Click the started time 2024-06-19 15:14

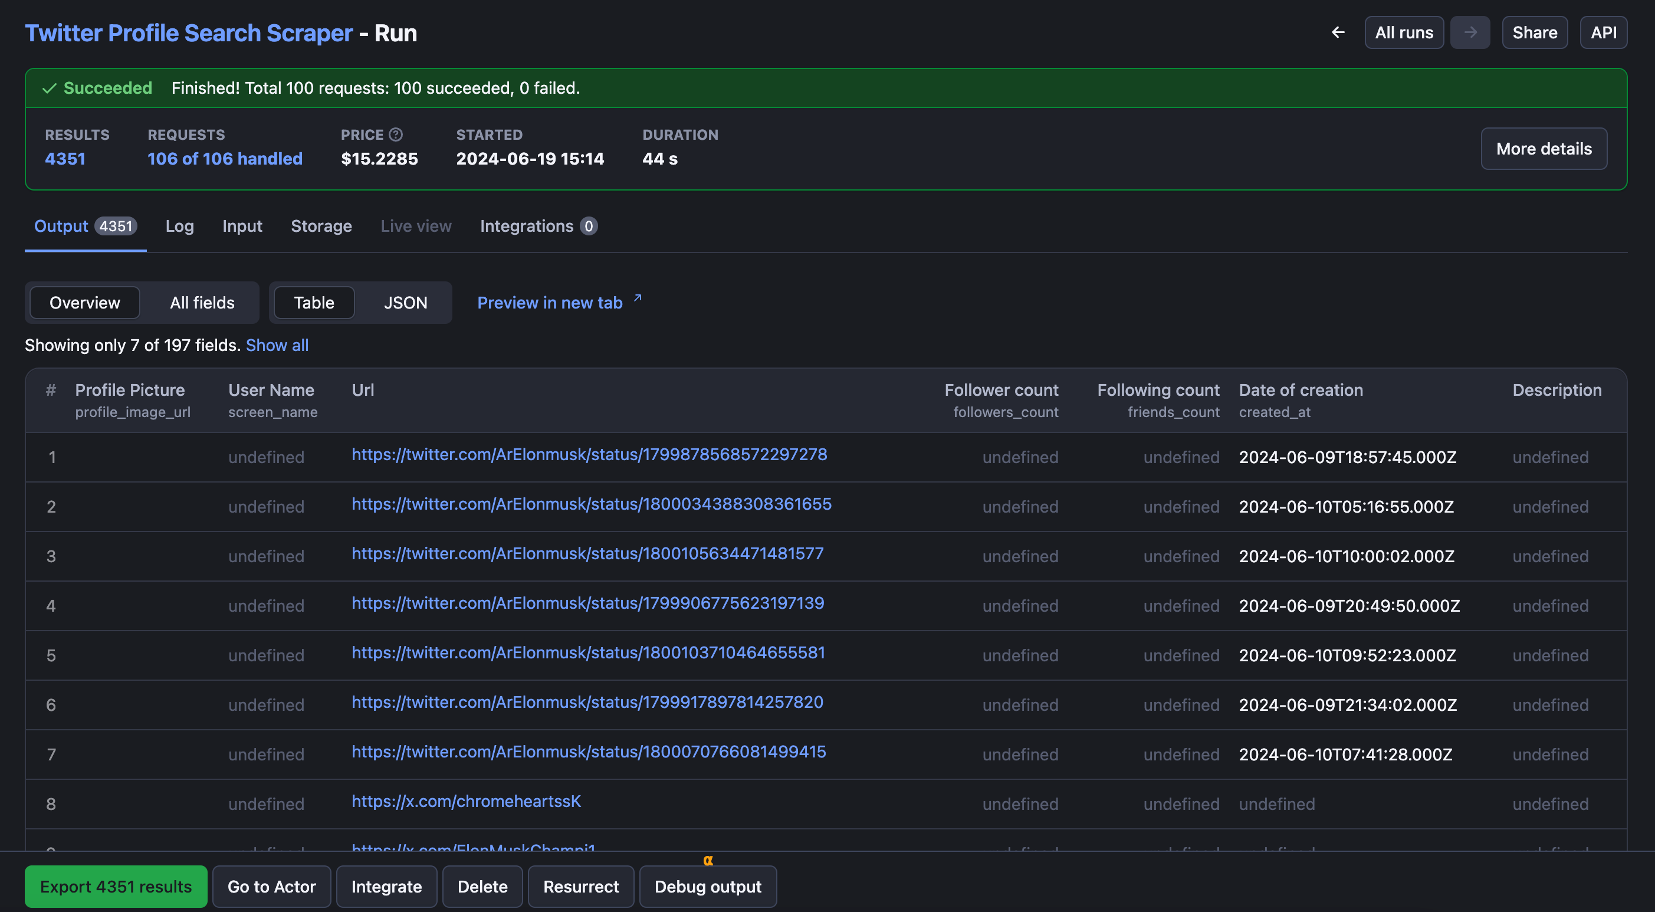coord(530,159)
